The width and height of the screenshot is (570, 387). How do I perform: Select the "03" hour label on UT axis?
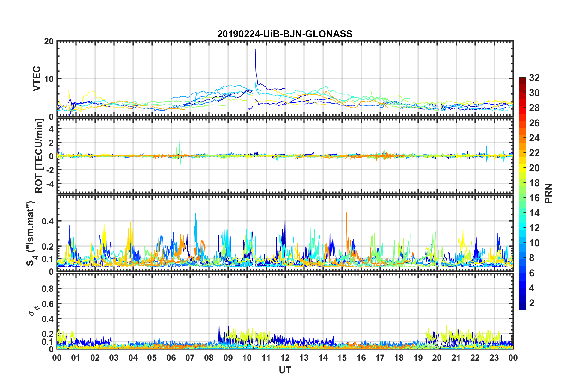click(114, 358)
